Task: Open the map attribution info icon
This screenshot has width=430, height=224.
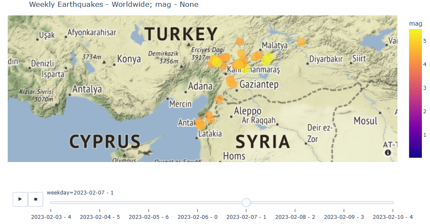Action: [x=388, y=153]
